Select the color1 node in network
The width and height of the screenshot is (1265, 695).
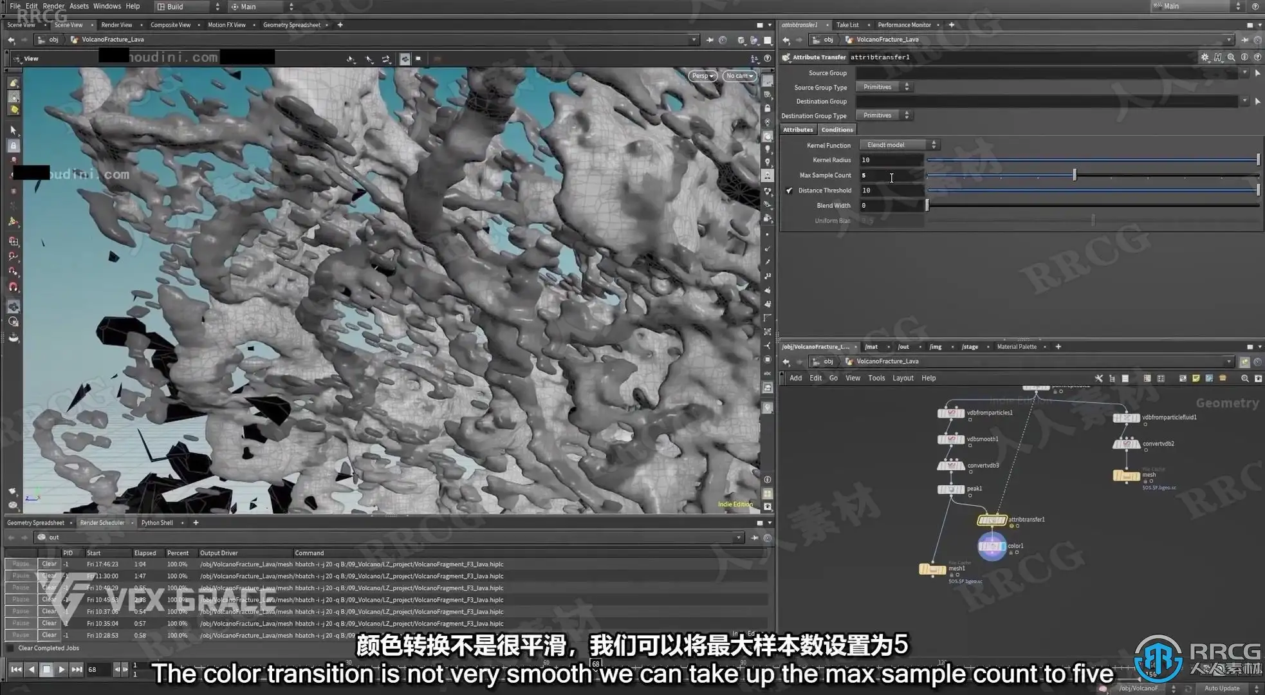coord(992,546)
